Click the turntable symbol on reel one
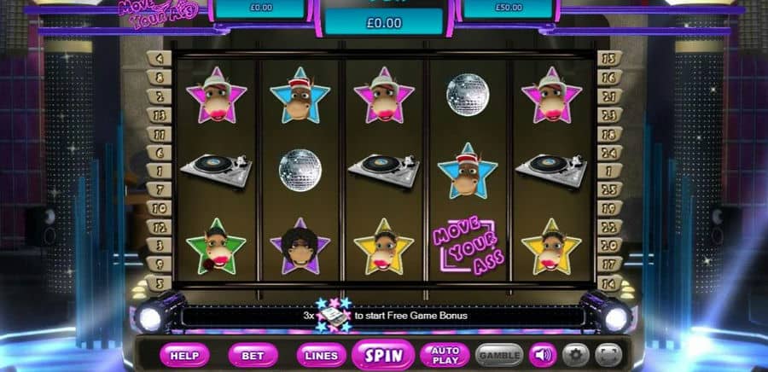This screenshot has height=372, width=768. point(216,169)
